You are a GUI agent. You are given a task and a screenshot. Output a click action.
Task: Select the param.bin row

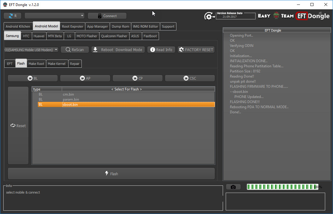pyautogui.click(x=126, y=99)
